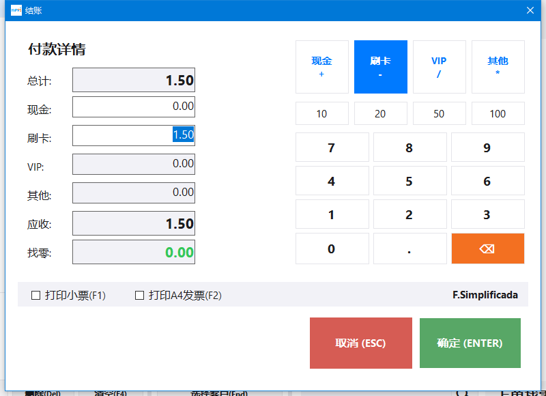
Task: Tap the quick amount 50 button
Action: tap(439, 113)
